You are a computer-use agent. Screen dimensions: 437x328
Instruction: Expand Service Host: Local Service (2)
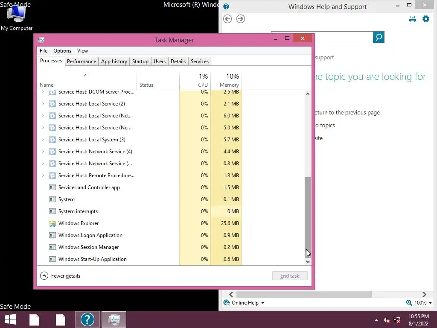pyautogui.click(x=43, y=104)
